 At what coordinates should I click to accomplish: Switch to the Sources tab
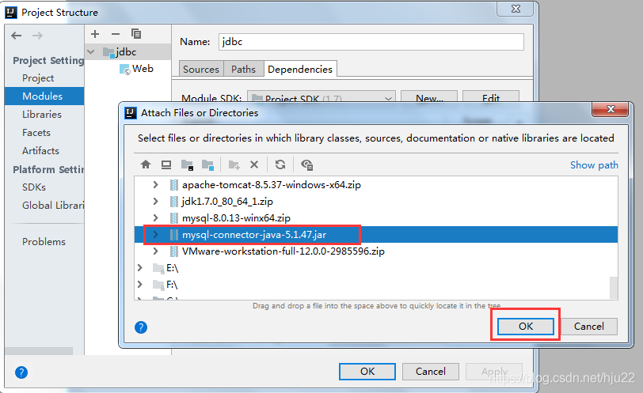click(201, 69)
